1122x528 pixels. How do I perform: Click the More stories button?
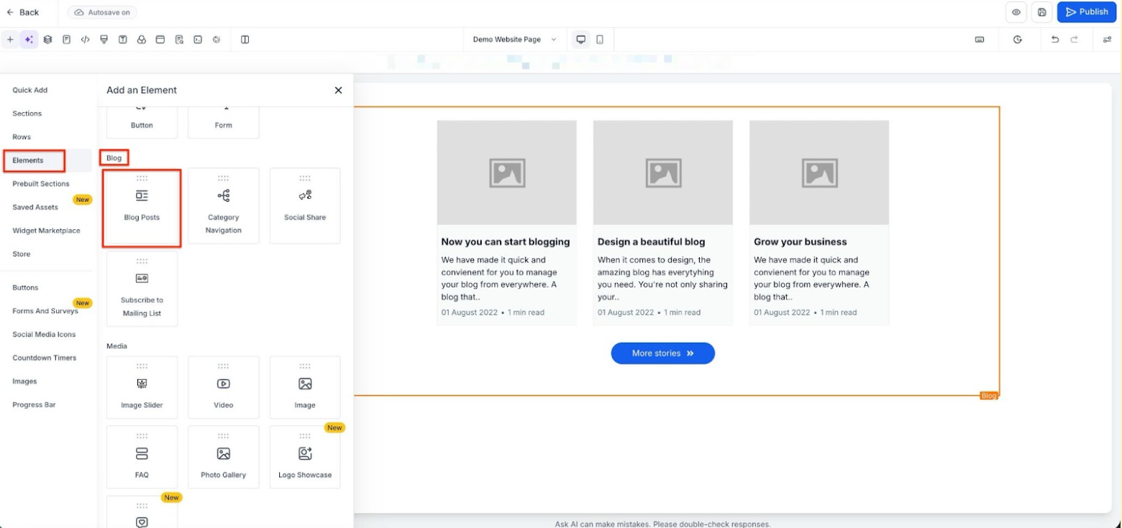[x=662, y=353]
